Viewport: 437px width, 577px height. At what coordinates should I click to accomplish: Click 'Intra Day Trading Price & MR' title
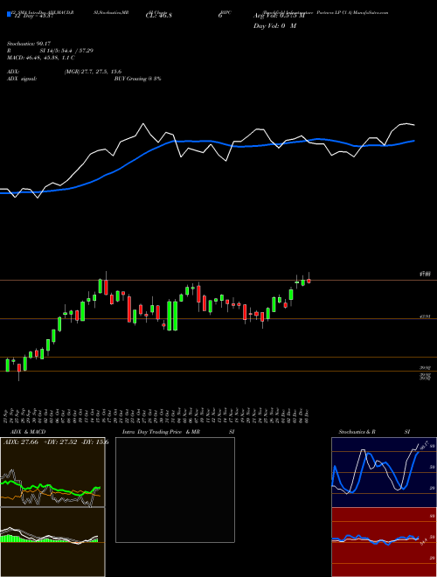tap(161, 432)
